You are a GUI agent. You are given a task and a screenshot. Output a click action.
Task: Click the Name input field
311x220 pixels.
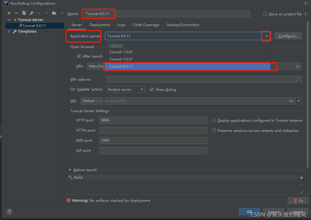167,14
